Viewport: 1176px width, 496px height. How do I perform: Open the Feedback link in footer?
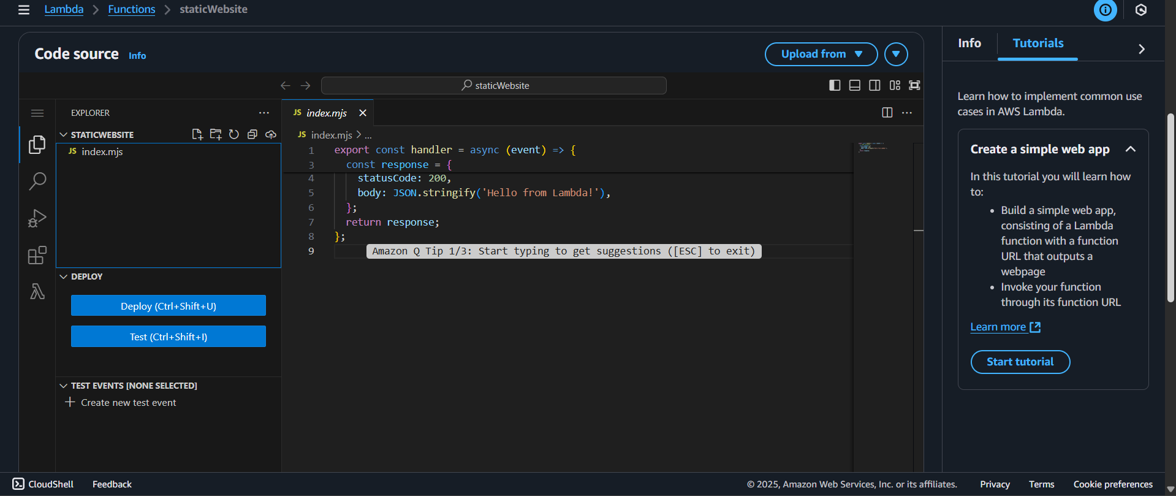coord(112,484)
